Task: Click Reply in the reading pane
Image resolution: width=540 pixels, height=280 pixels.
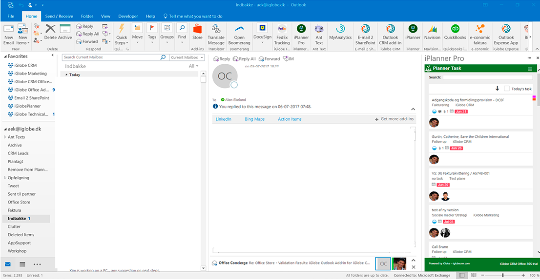Action: click(x=222, y=59)
